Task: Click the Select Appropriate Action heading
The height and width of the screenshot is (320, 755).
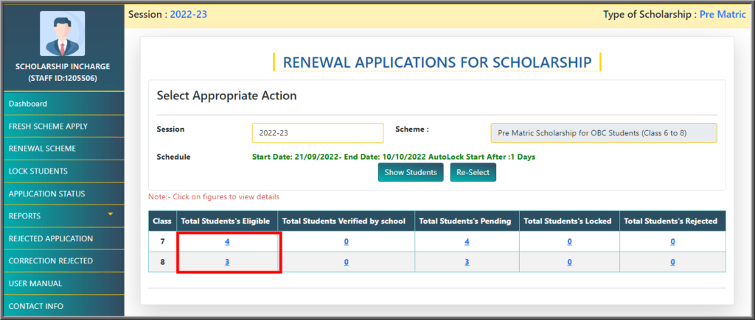Action: (x=227, y=96)
